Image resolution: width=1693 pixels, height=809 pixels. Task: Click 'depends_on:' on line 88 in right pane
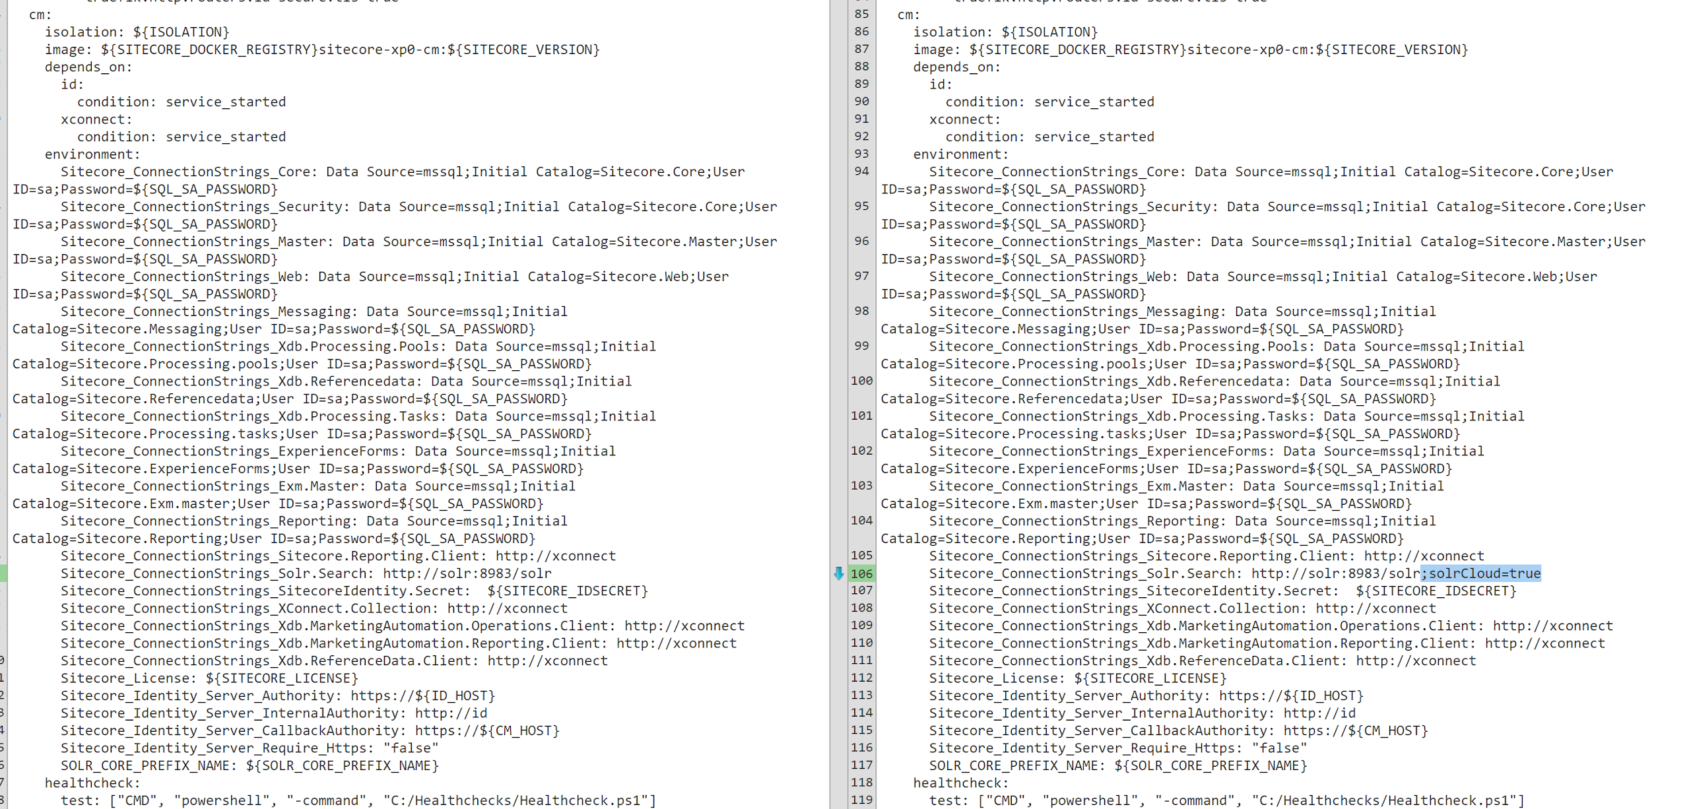click(957, 67)
